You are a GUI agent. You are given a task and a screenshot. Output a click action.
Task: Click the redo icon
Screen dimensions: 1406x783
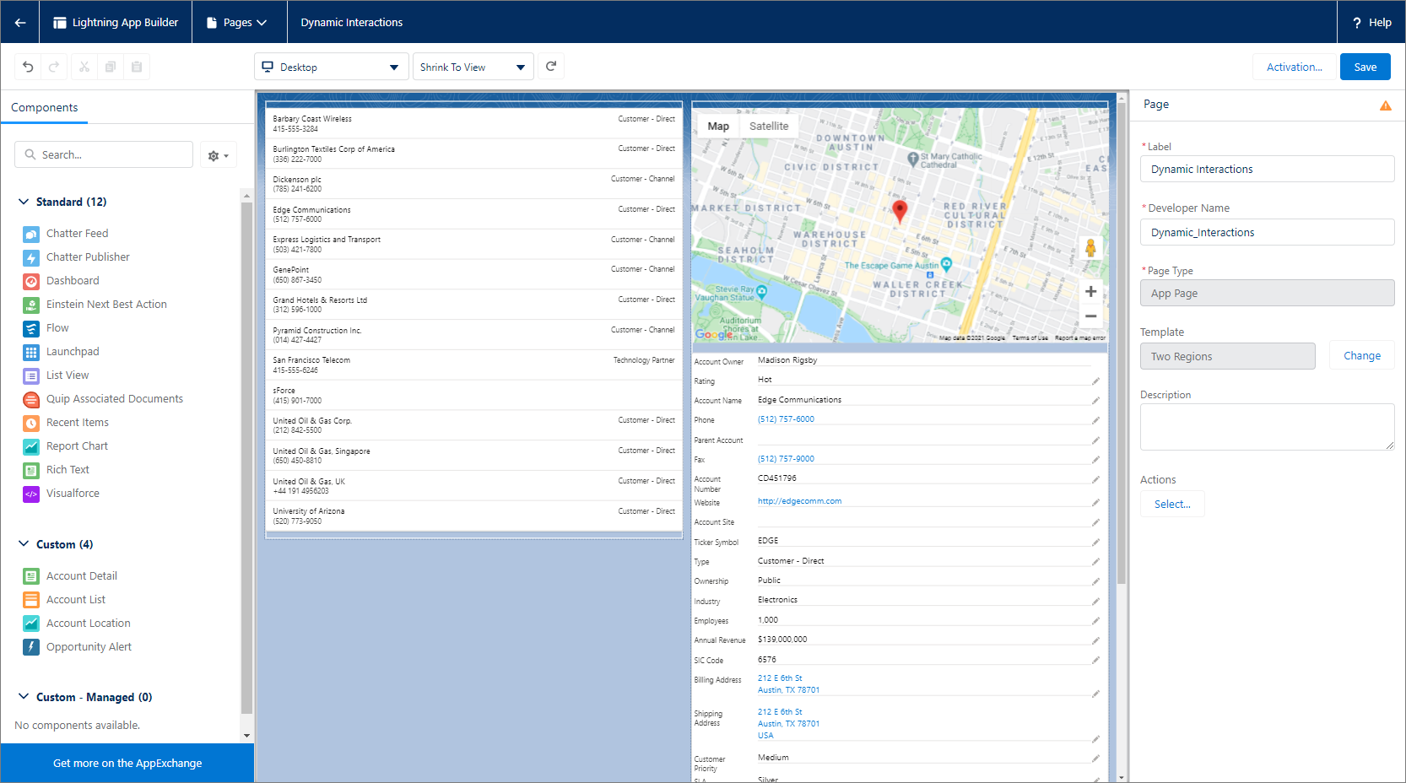pyautogui.click(x=54, y=67)
